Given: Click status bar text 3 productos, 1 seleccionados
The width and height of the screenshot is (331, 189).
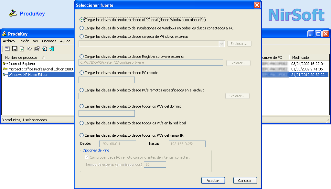Looking at the screenshot, I should 24,120.
